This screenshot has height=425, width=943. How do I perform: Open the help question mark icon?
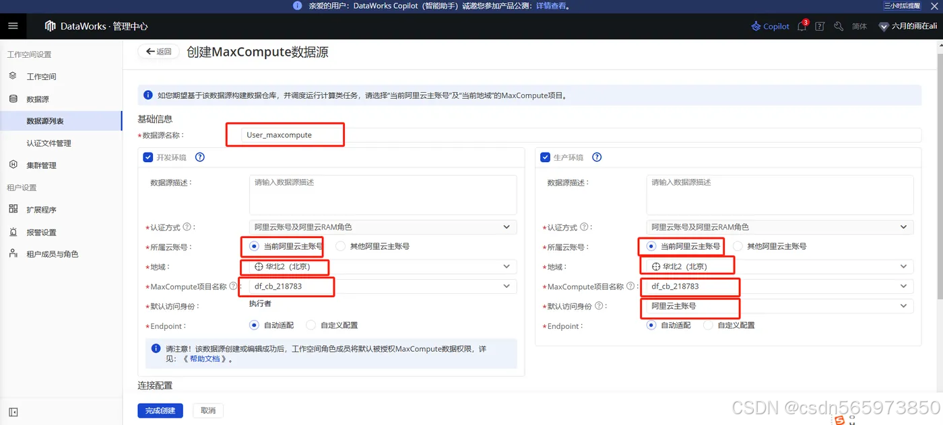pos(819,26)
